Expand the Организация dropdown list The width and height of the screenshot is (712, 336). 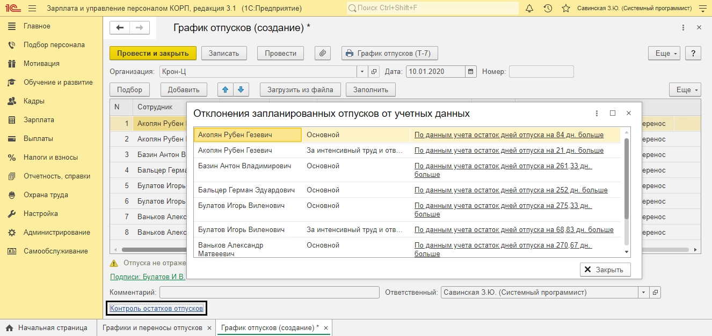[x=362, y=71]
